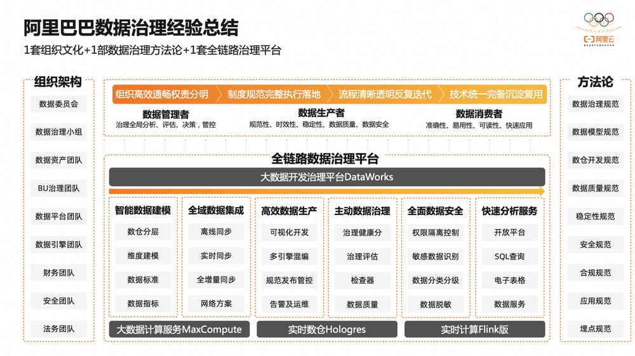Image resolution: width=635 pixels, height=356 pixels.
Task: Click the 全域数据集成 column heading
Action: click(x=217, y=211)
